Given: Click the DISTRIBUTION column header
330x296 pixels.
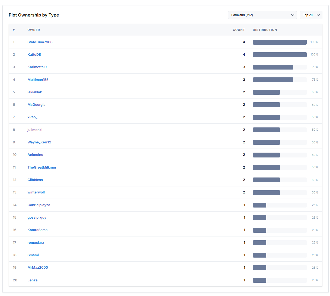Looking at the screenshot, I should 265,30.
